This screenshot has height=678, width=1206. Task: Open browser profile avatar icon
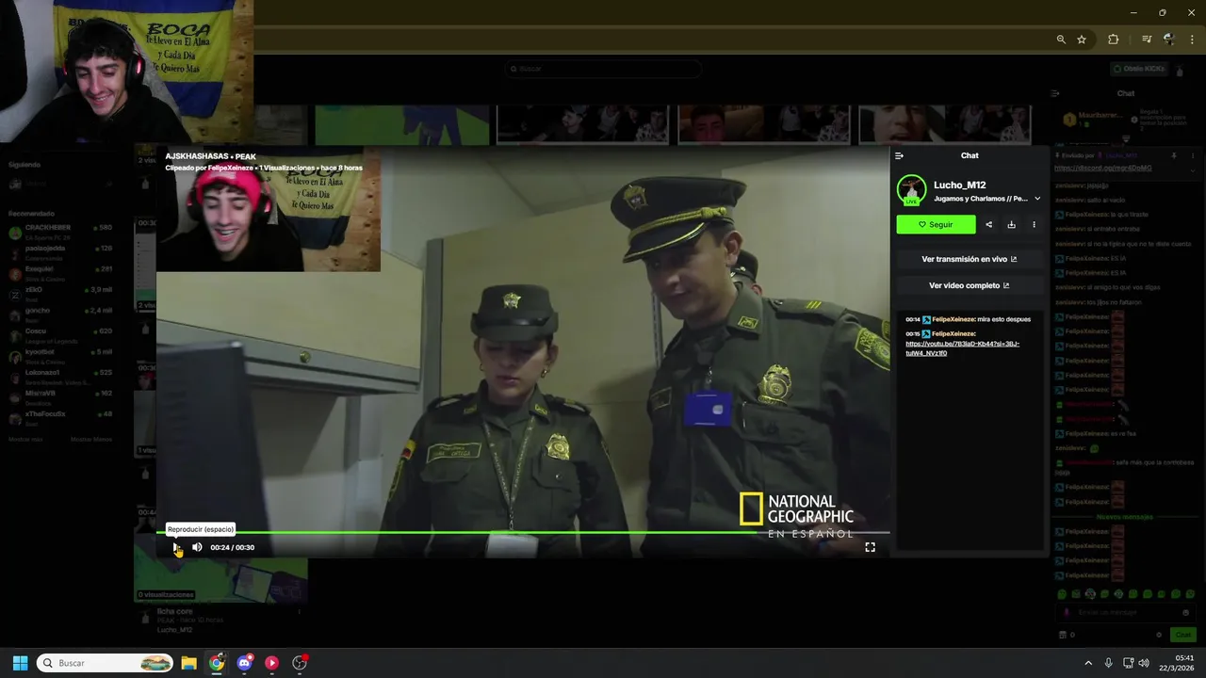pos(1169,40)
